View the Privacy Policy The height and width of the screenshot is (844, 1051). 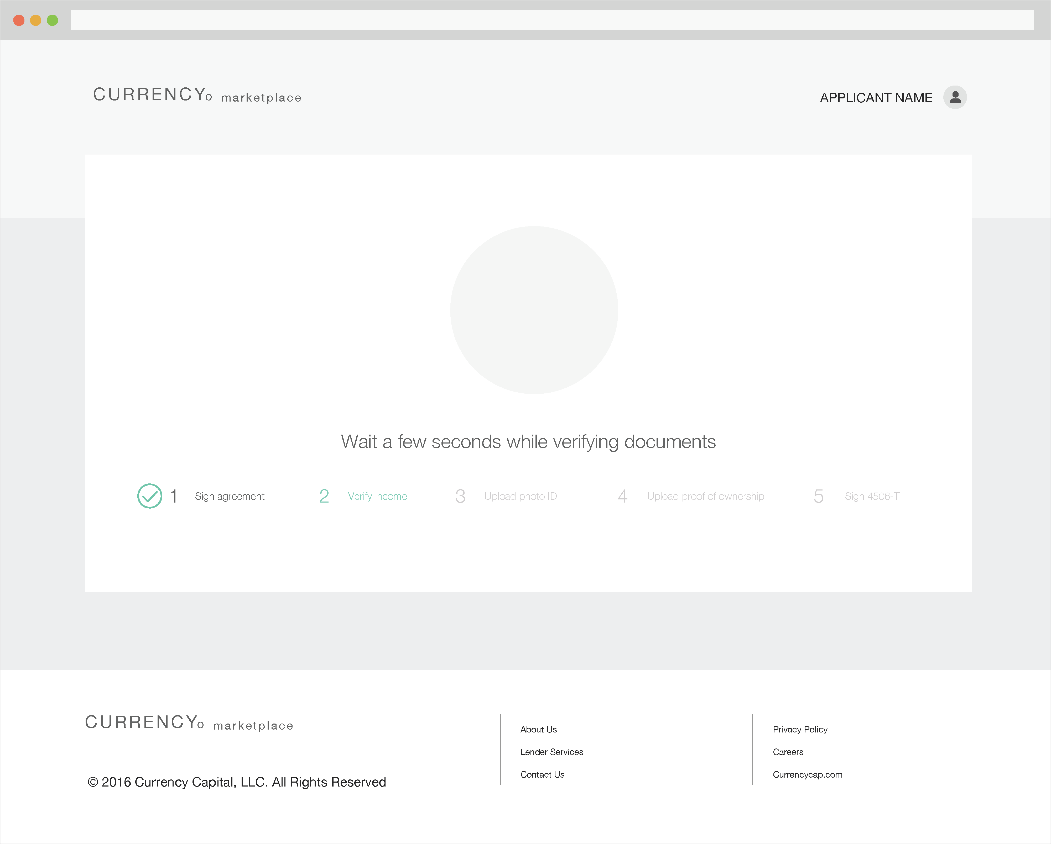click(800, 729)
